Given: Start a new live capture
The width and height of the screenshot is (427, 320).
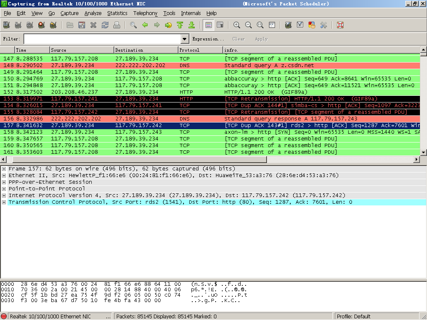Looking at the screenshot, I should [x=30, y=25].
